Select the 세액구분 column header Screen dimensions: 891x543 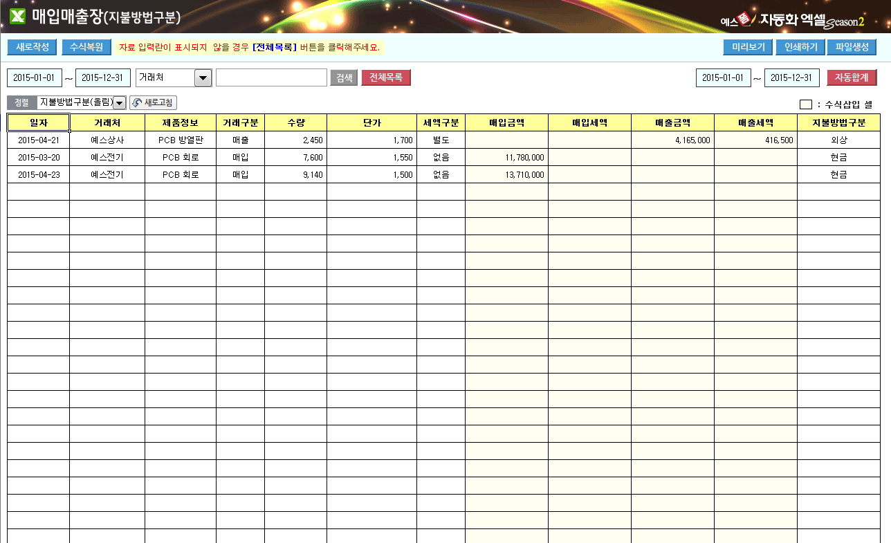(441, 122)
